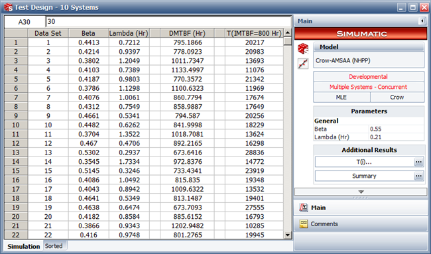The height and width of the screenshot is (254, 431).
Task: Click the cell showing 17649
Action: point(254,107)
